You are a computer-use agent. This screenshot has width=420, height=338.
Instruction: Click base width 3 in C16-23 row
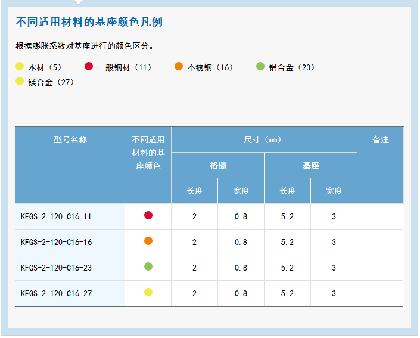(x=334, y=268)
